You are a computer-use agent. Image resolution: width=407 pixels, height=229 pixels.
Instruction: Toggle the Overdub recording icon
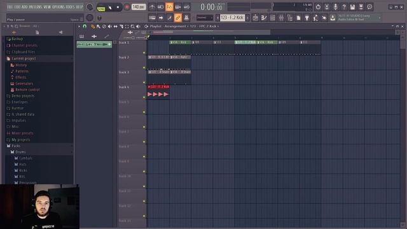(178, 7)
